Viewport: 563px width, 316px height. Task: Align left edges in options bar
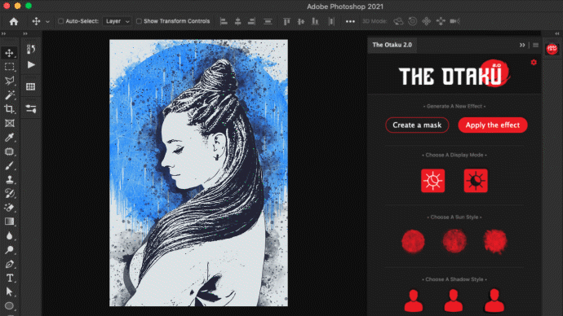(224, 21)
